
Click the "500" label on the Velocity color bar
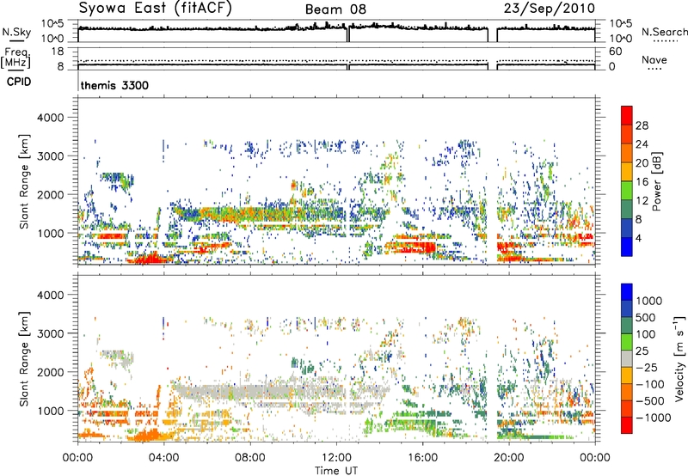coord(648,318)
